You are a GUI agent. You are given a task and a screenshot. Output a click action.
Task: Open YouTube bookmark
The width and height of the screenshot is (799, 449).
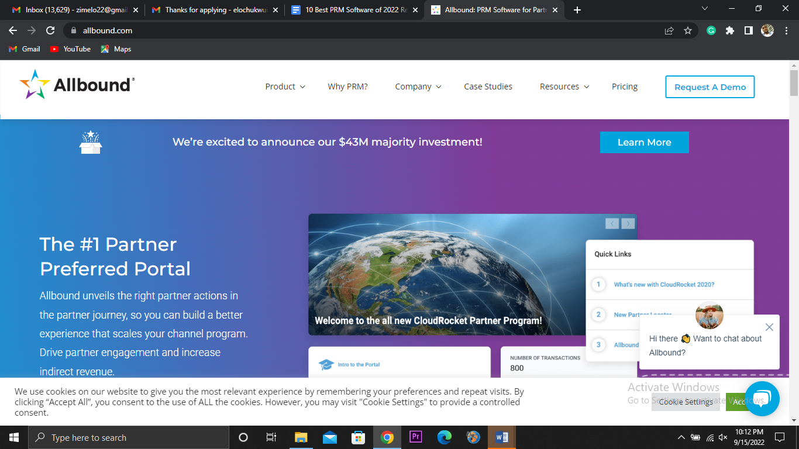tap(70, 49)
